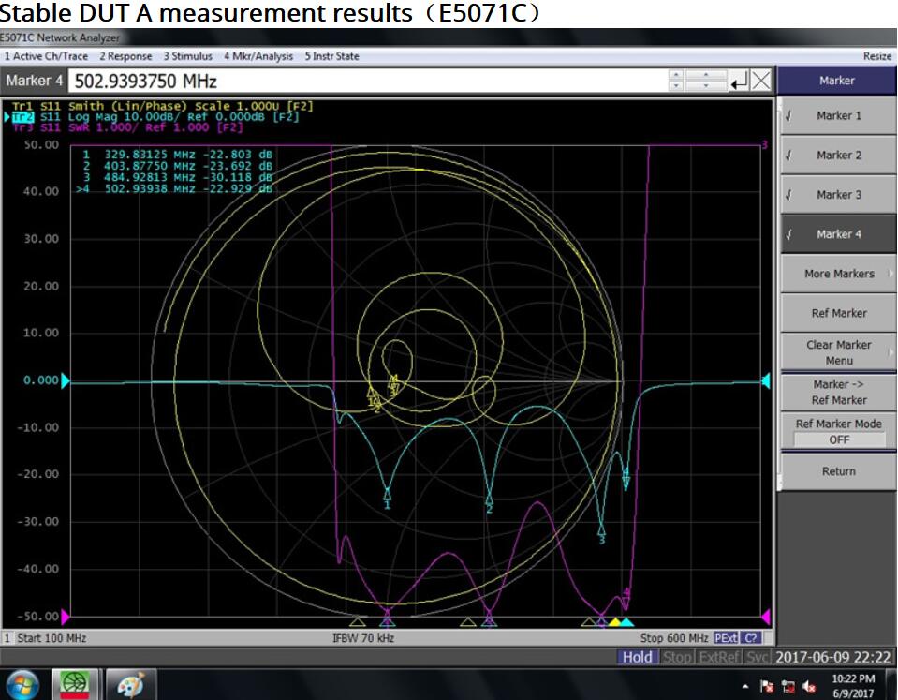Select trace Tr1 S11 Smith label
This screenshot has height=700, width=898.
[x=163, y=106]
